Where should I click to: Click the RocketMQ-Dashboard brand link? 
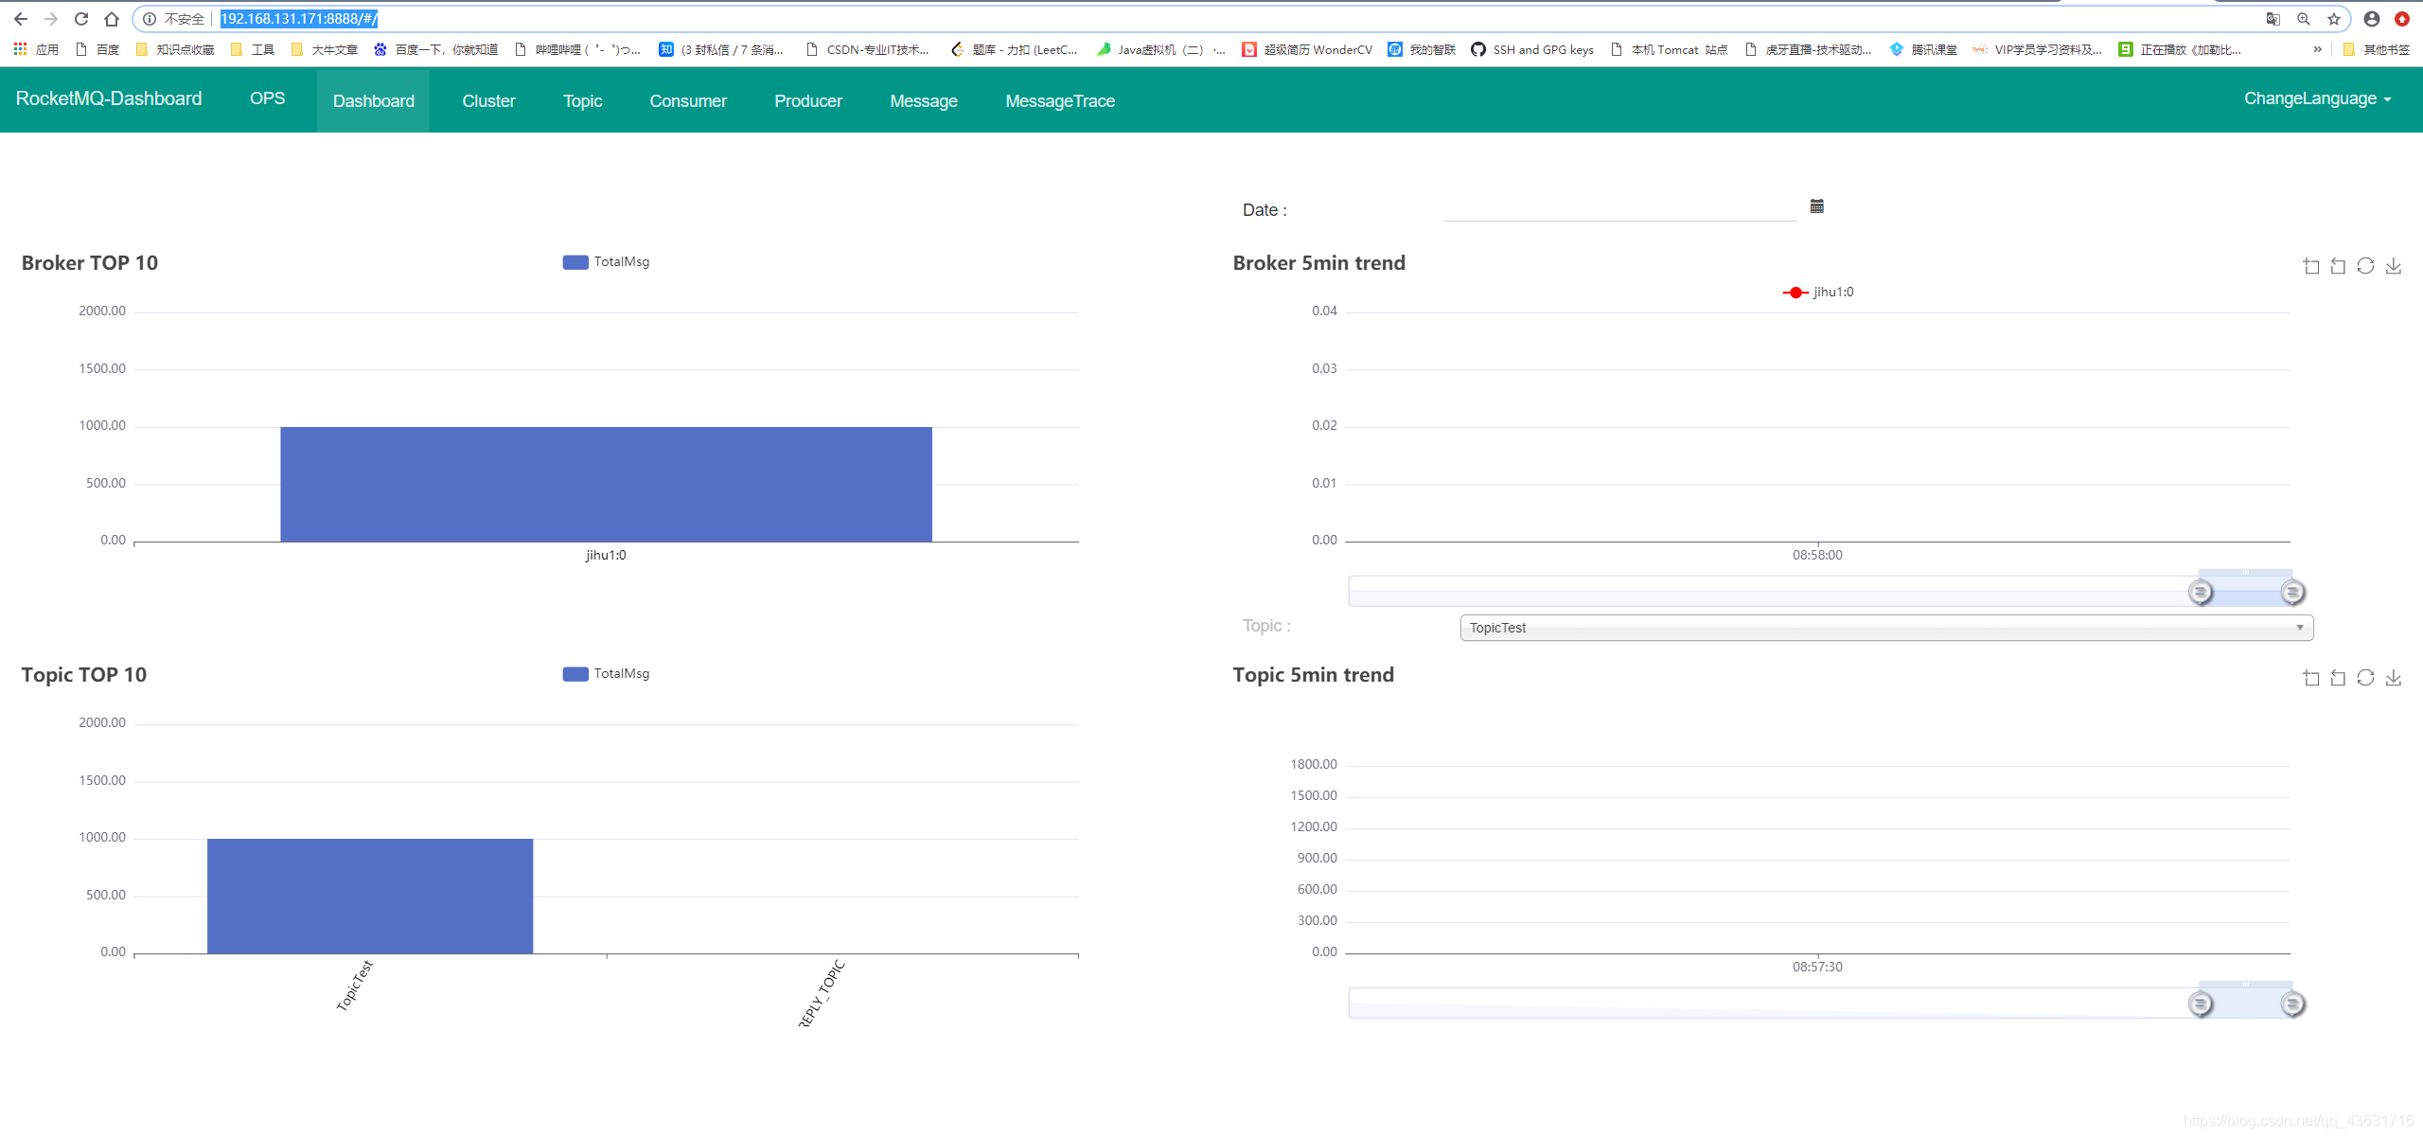pos(109,98)
